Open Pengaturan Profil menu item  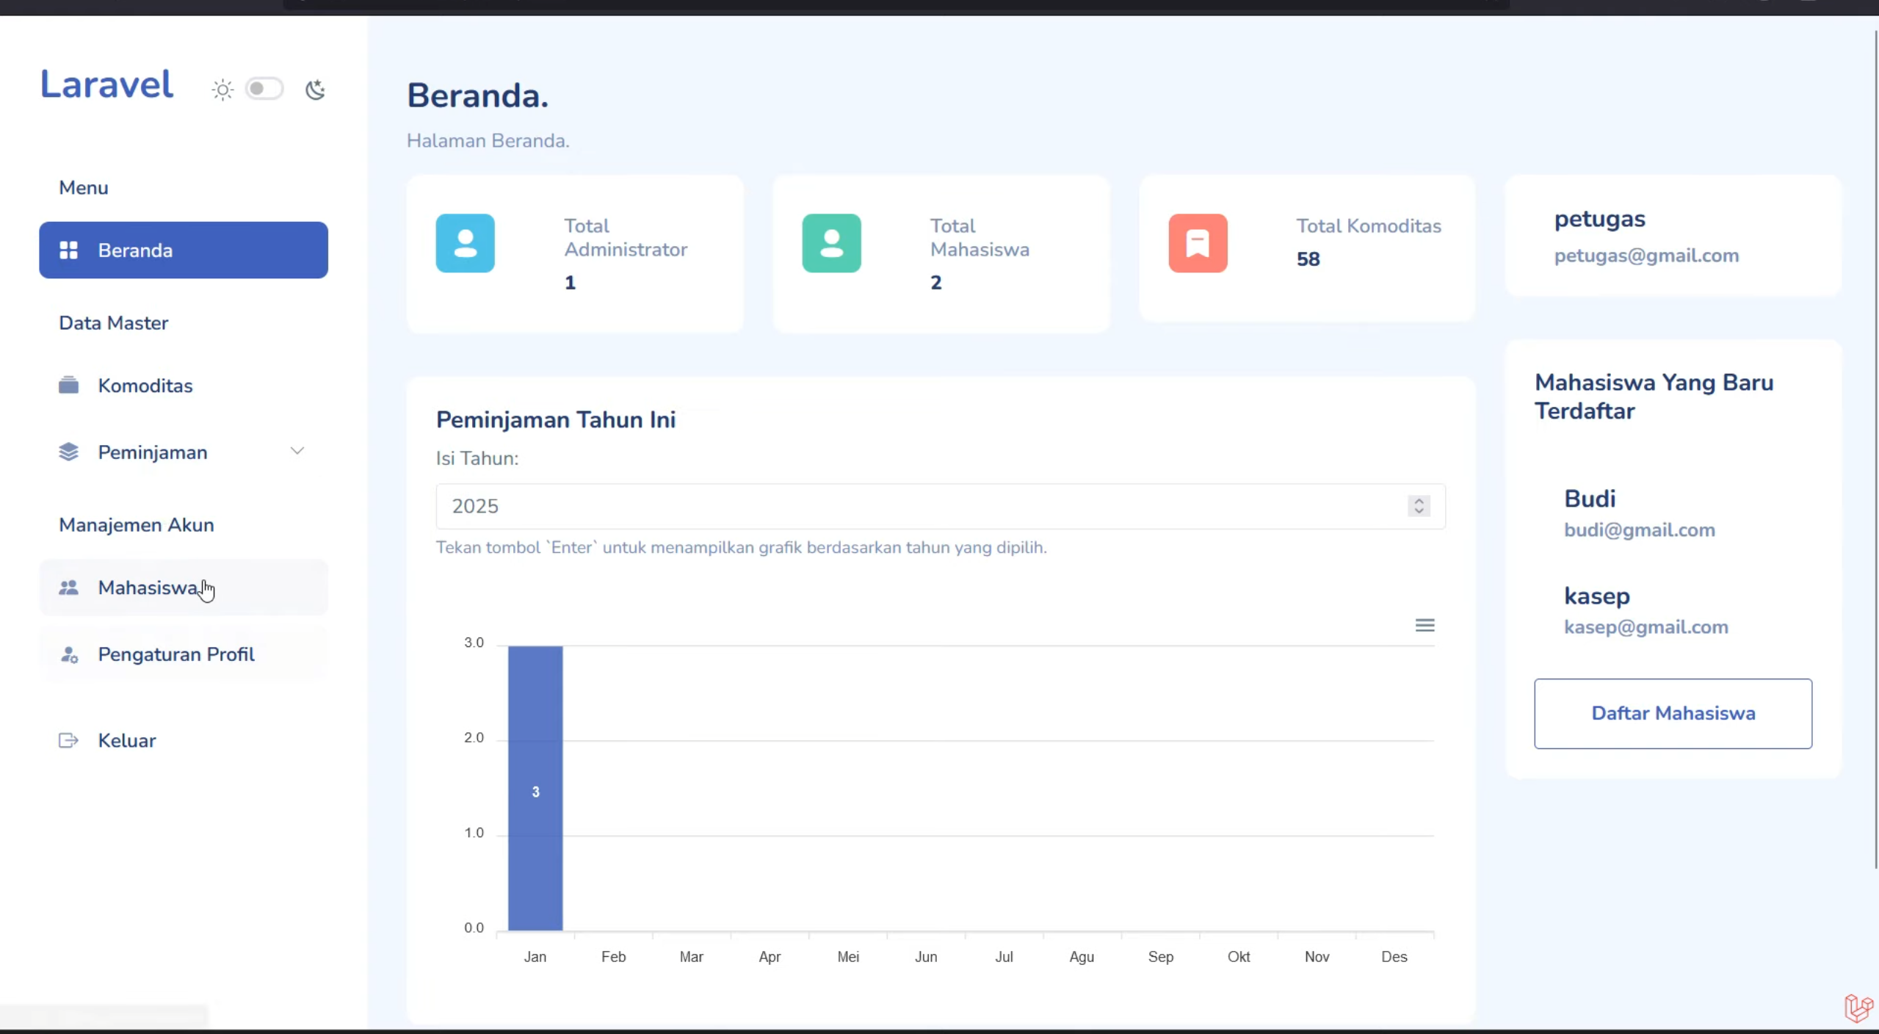pyautogui.click(x=184, y=654)
